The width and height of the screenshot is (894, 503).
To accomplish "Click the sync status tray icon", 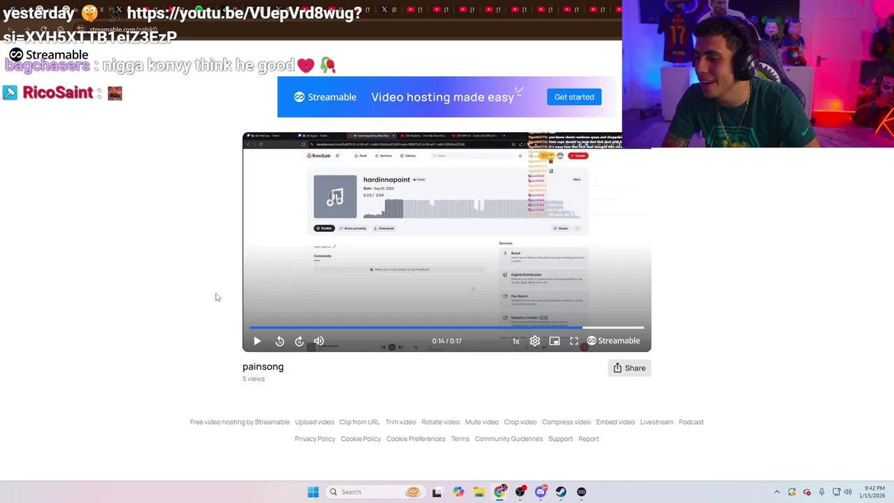I will tap(792, 492).
